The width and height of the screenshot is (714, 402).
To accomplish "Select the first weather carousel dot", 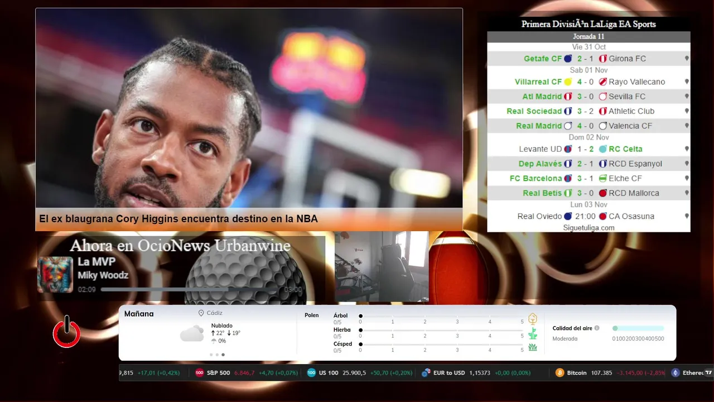I will [211, 355].
